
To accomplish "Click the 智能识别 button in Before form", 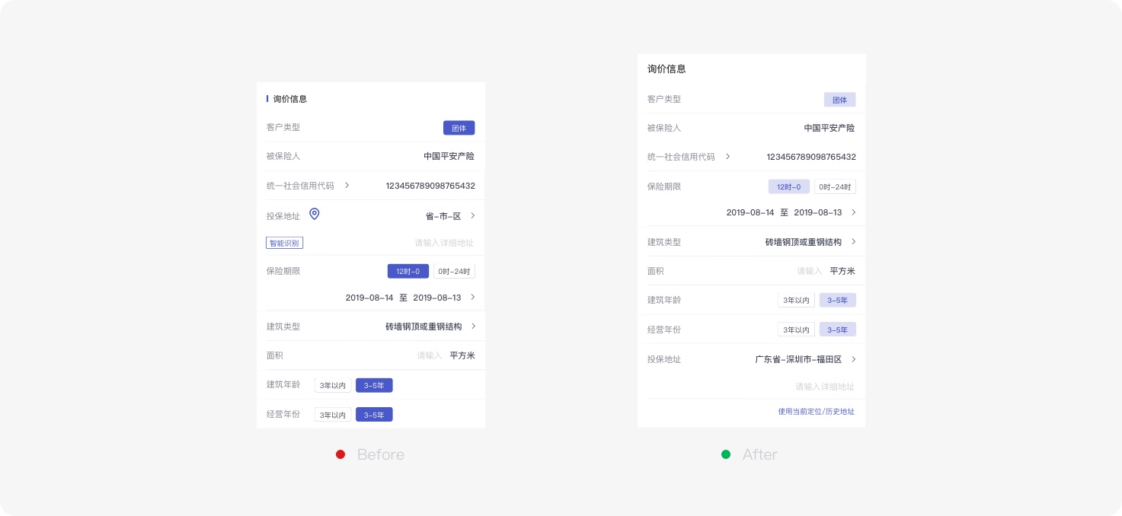I will click(x=284, y=243).
